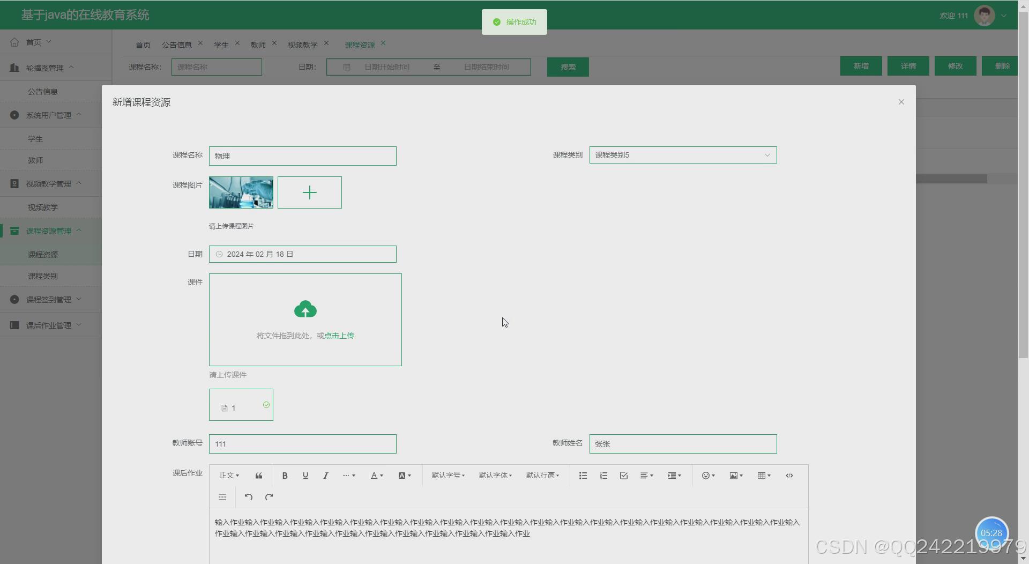
Task: Click the 搜索 search button
Action: pos(568,66)
